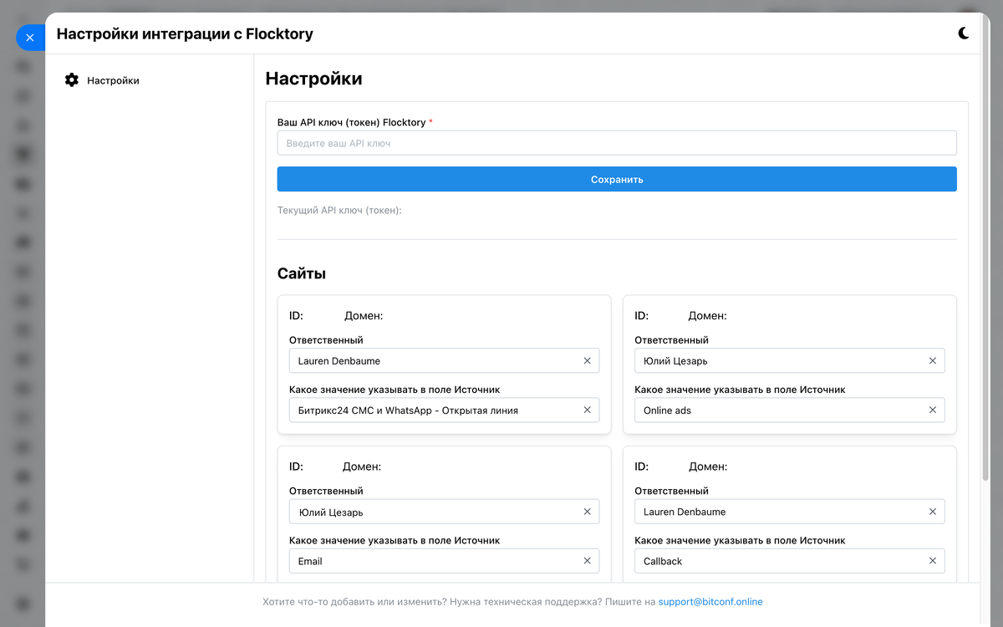Clear the Callback source value

click(933, 561)
